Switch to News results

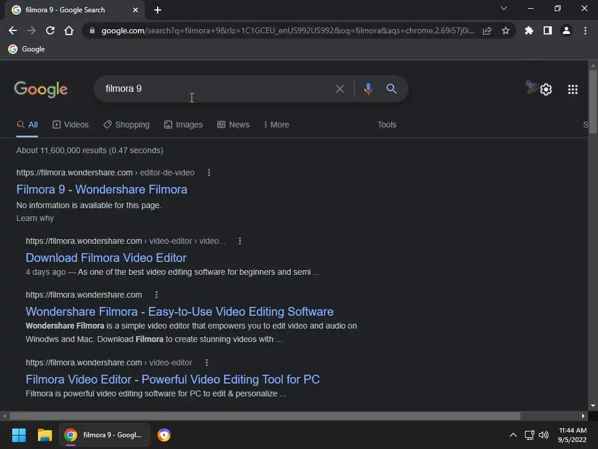pos(234,125)
